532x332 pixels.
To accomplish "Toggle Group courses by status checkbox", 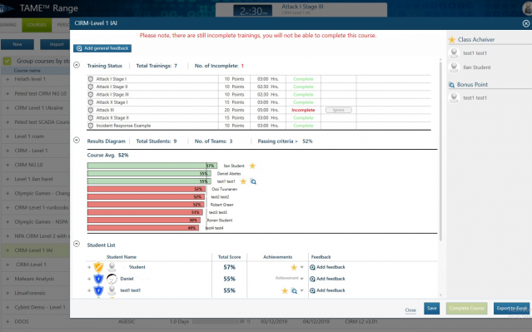I will pos(7,61).
